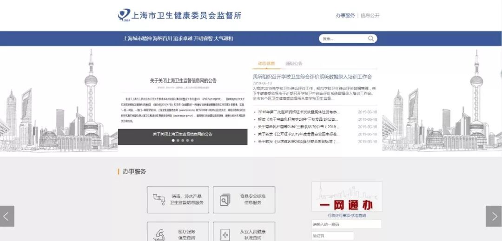Image resolution: width=502 pixels, height=241 pixels.
Task: Open 关于弯曲乳杆菌等24种"三新食品"的公告 item
Action: 298,127
